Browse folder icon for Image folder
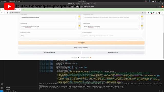The height and width of the screenshot is (92, 164). pyautogui.click(x=79, y=17)
